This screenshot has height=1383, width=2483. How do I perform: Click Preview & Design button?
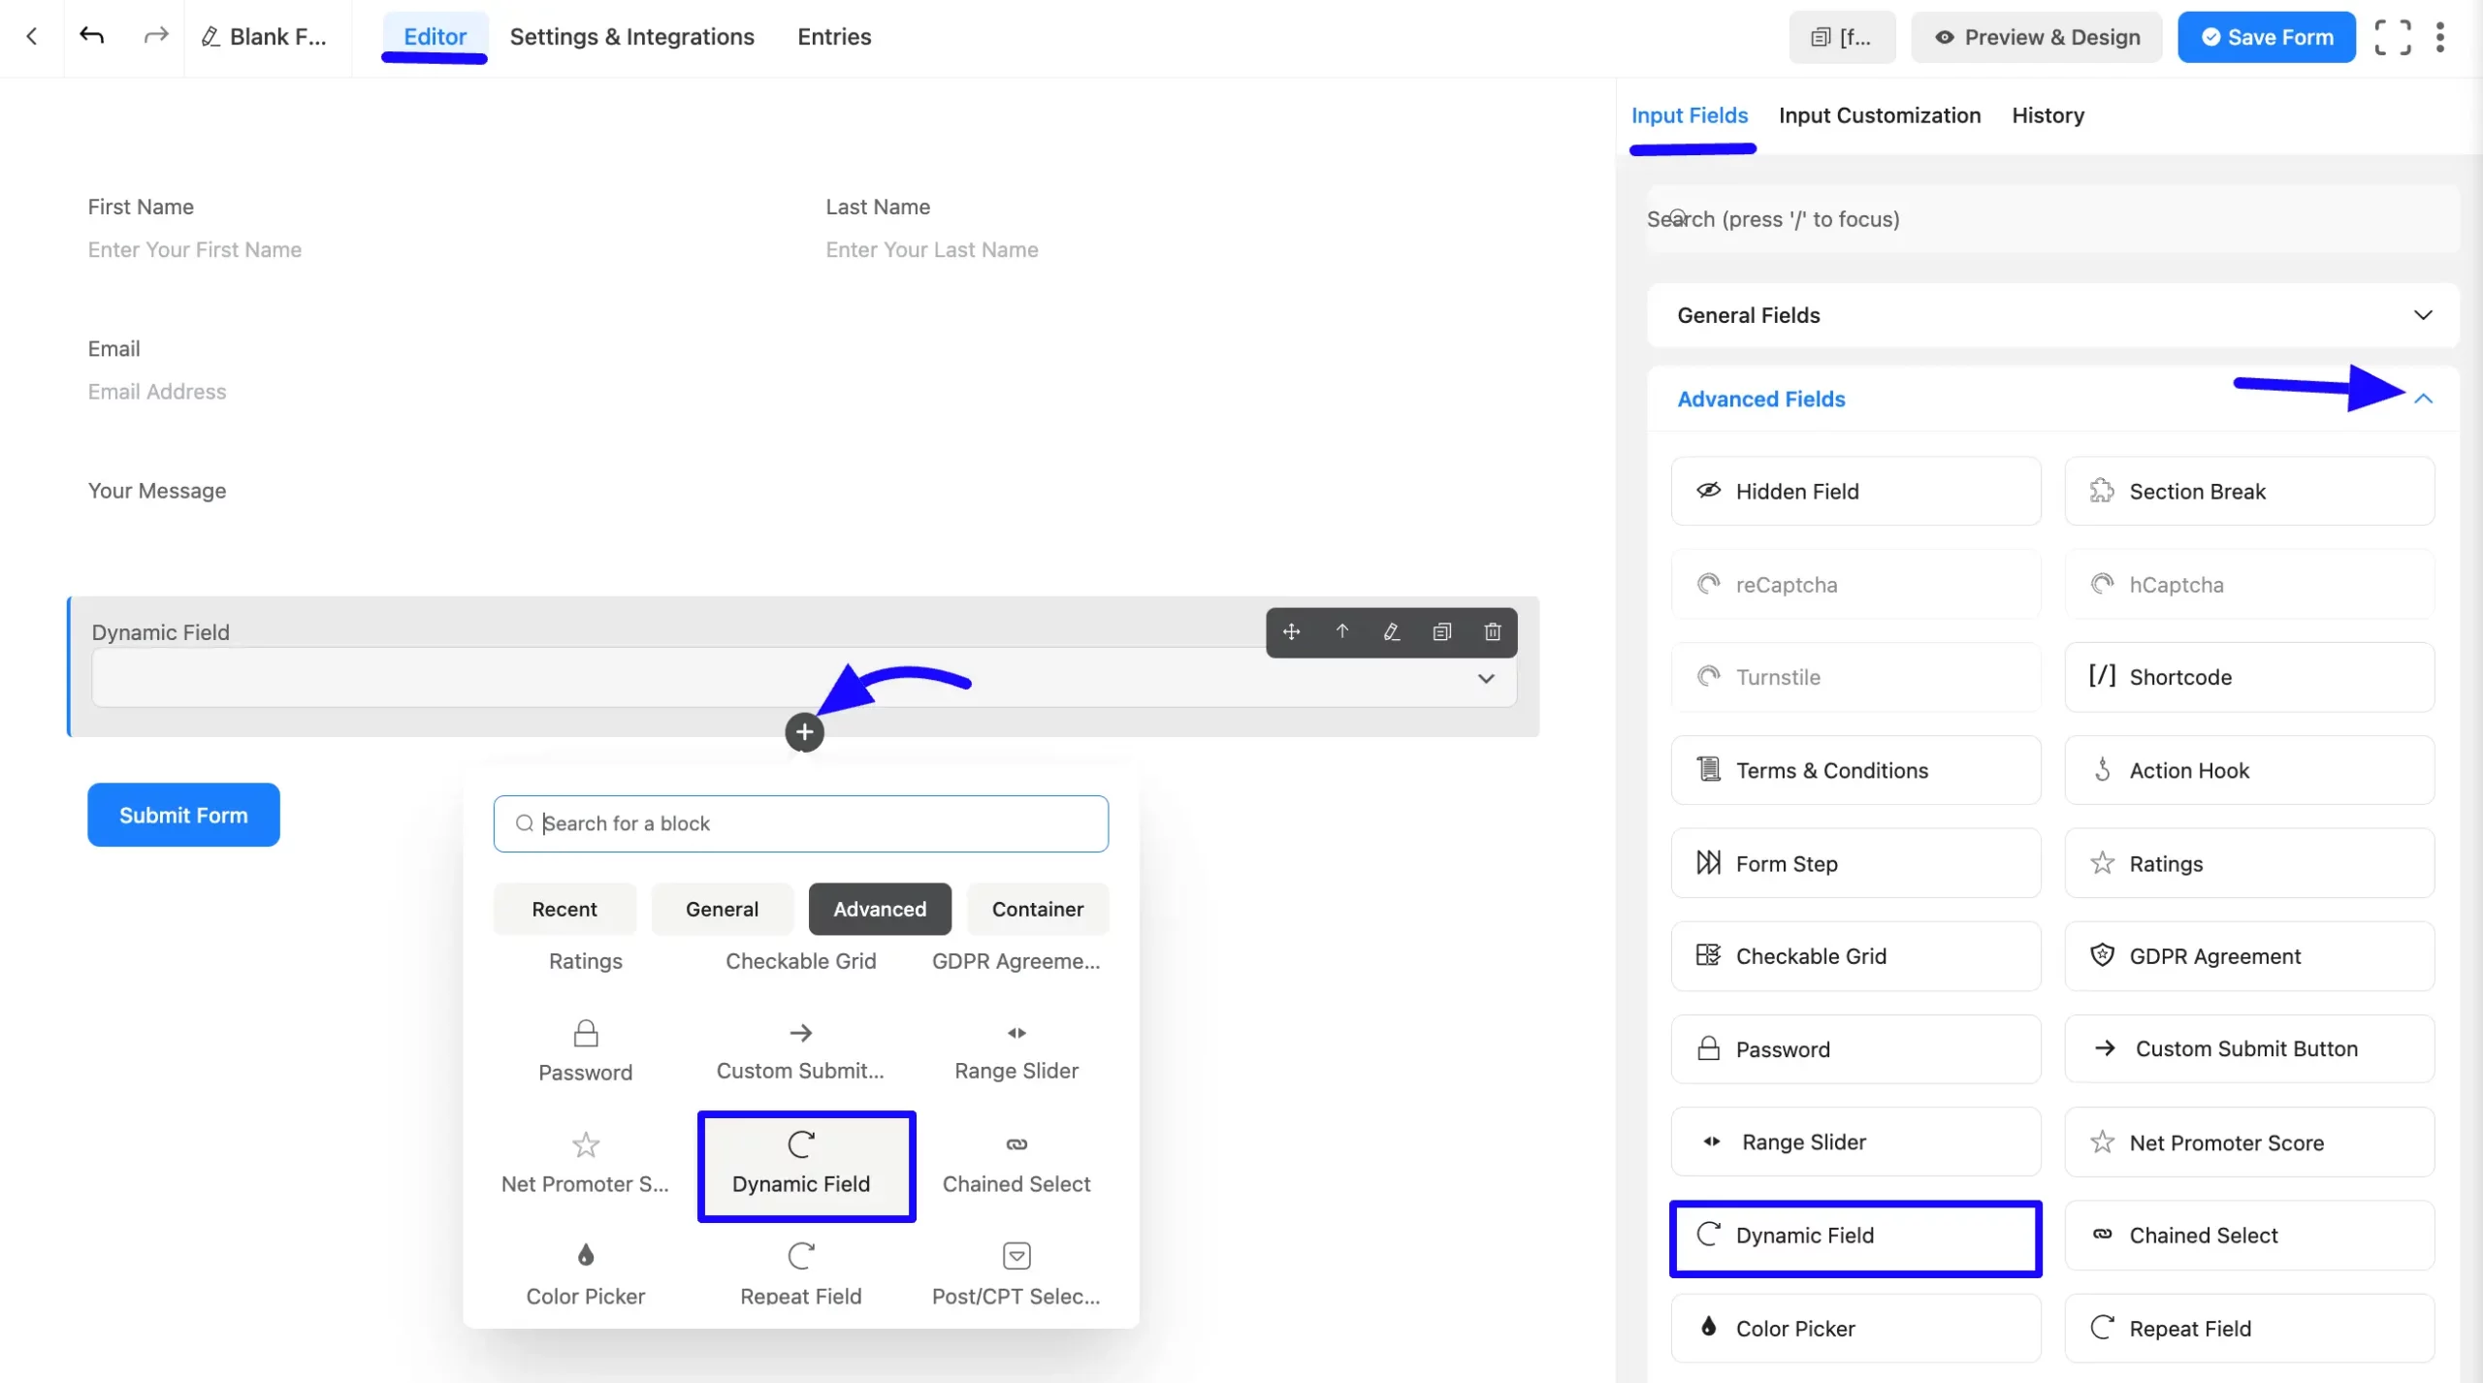tap(2037, 37)
